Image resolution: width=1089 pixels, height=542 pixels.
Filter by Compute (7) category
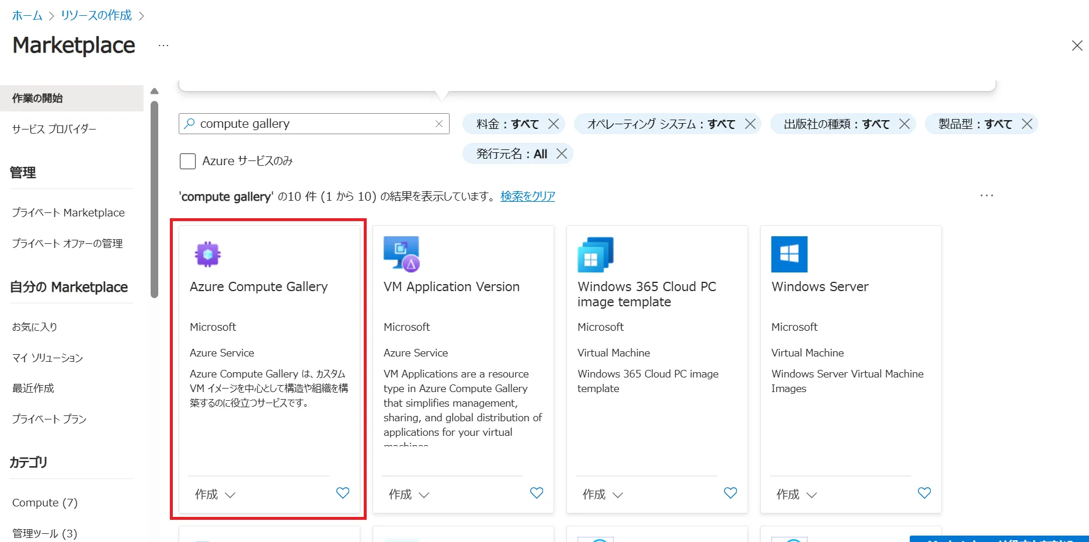click(x=45, y=502)
